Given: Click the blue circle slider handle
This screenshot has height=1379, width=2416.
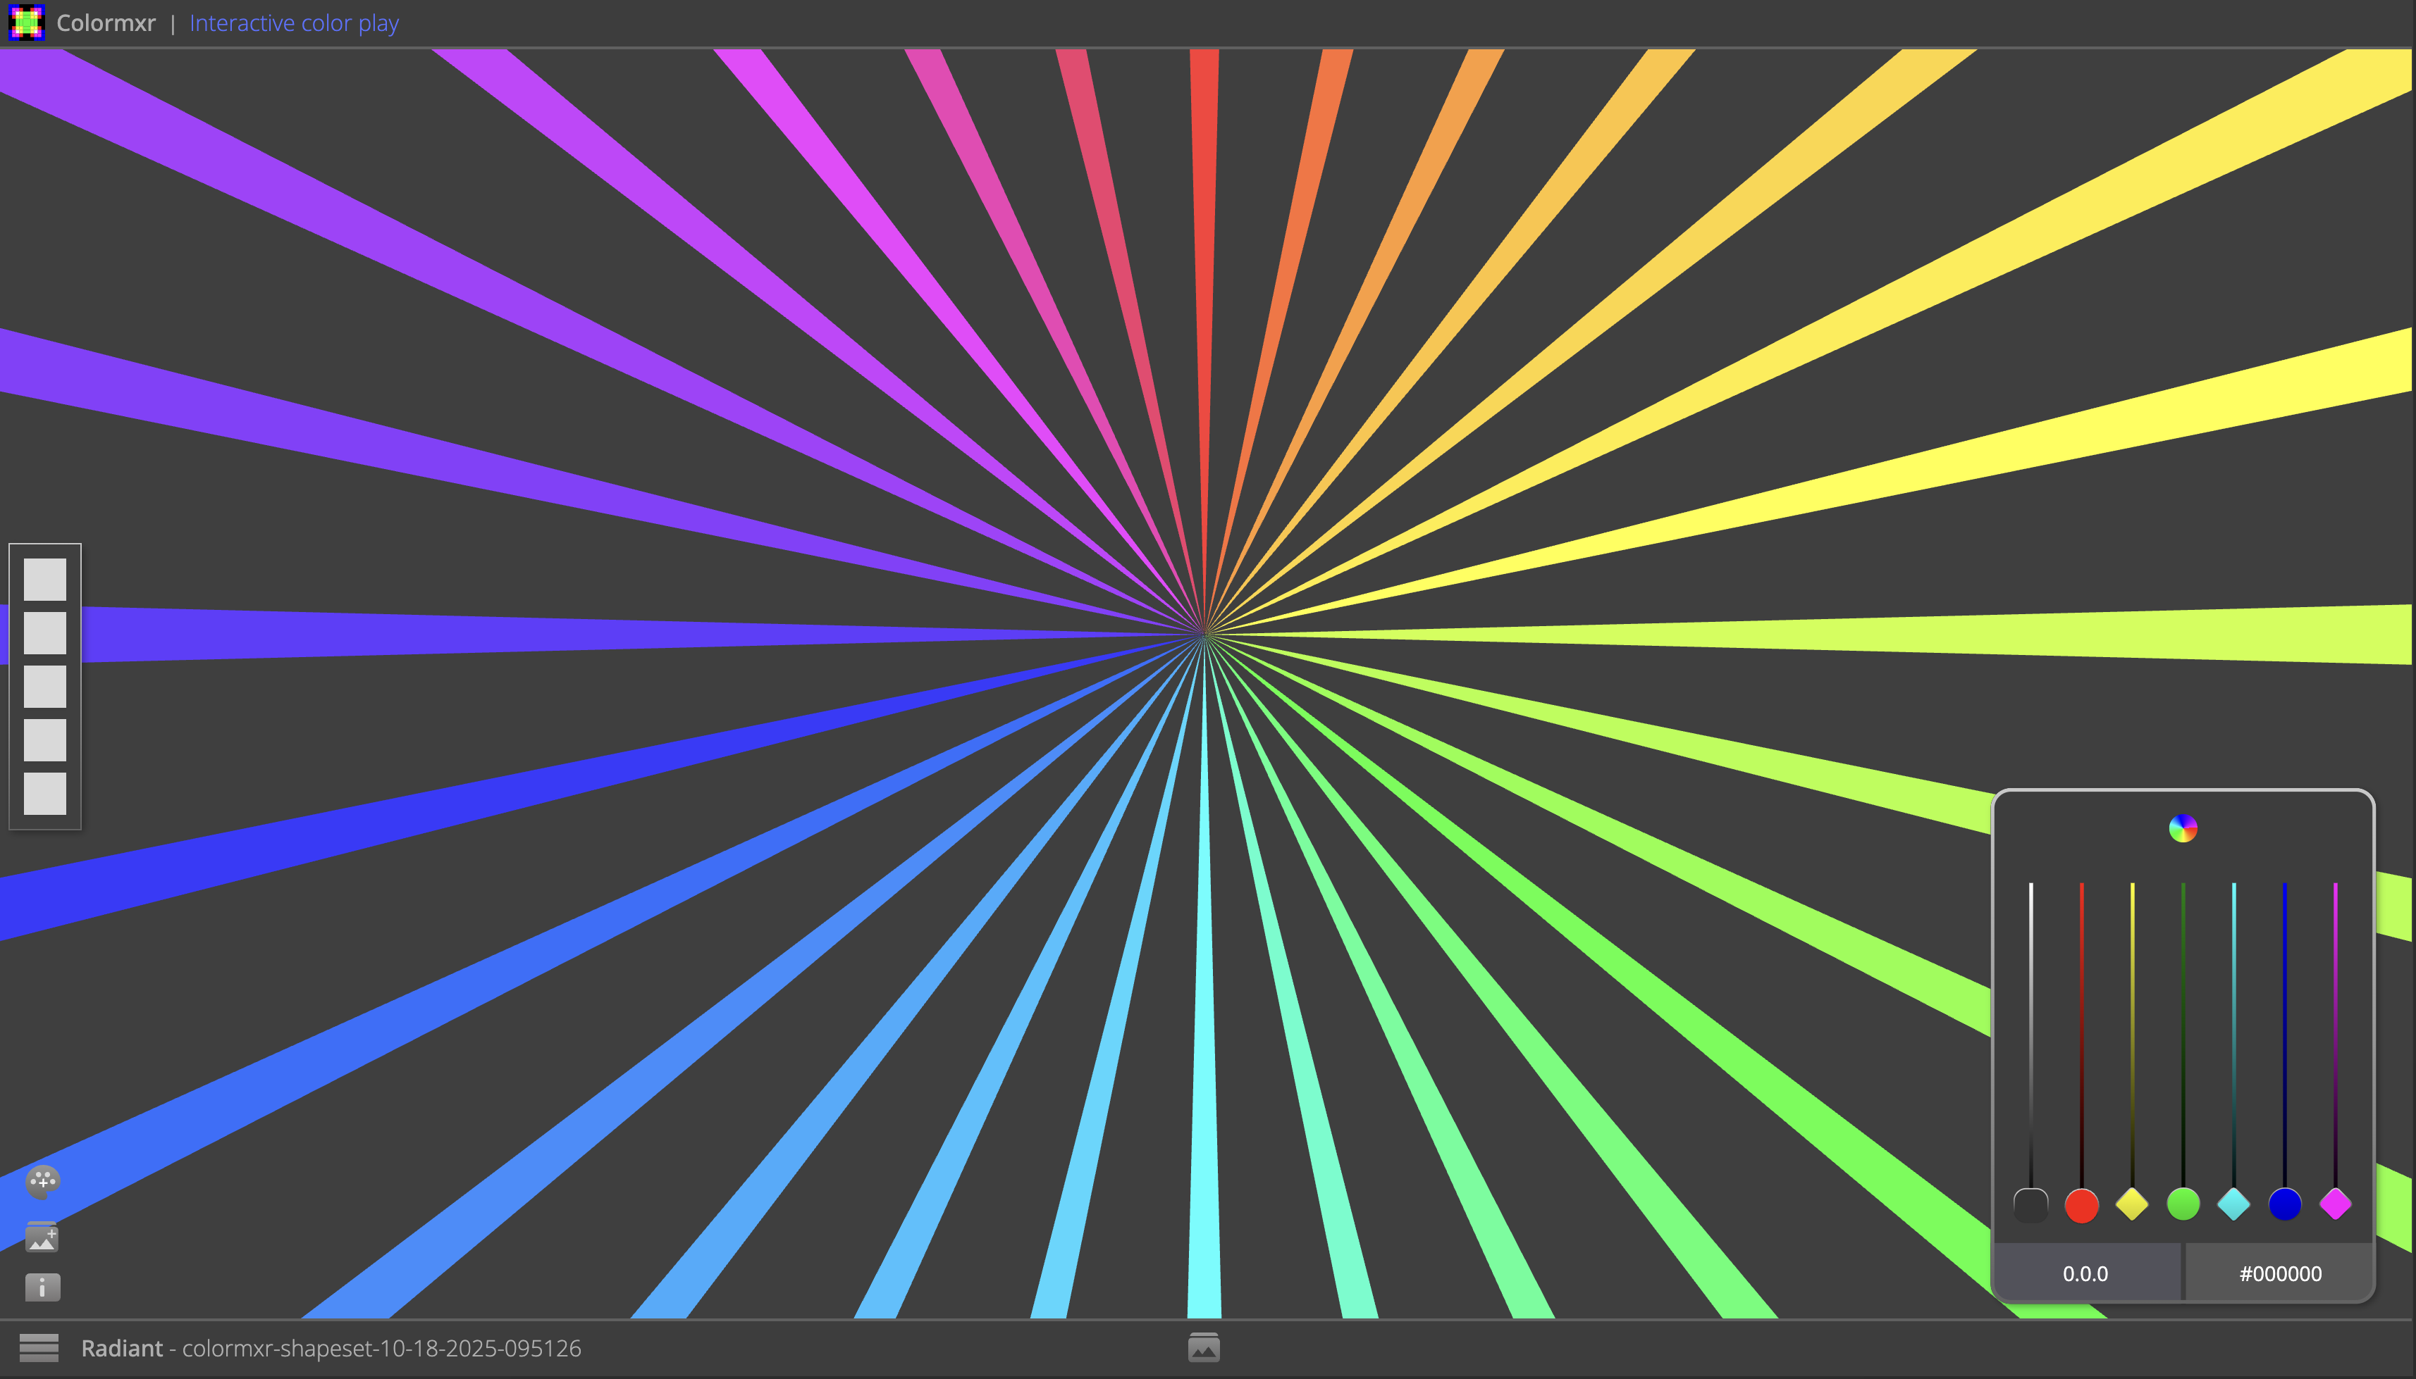Looking at the screenshot, I should click(x=2284, y=1205).
